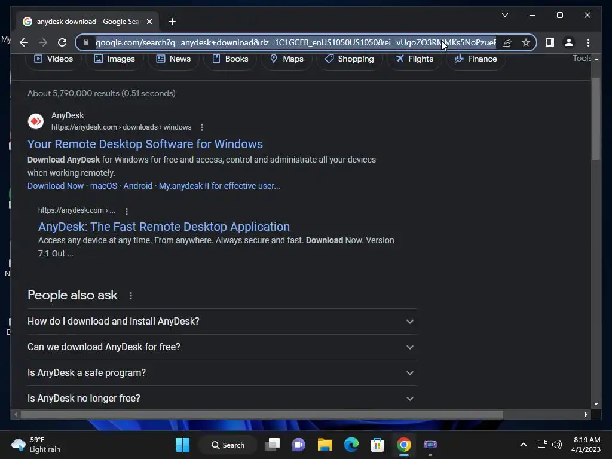Click the browser forward arrow
This screenshot has height=459, width=612.
click(43, 42)
